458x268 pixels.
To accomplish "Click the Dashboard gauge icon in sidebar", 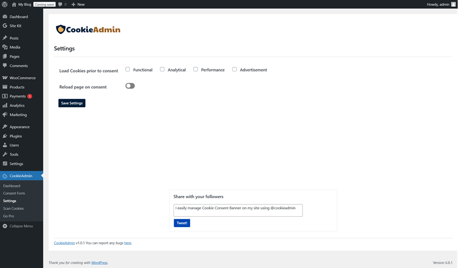I will (5, 17).
